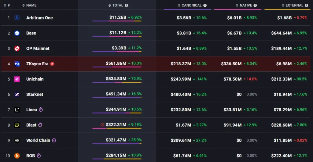Click the $11.12B total value
Image resolution: width=313 pixels, height=162 pixels.
pos(118,33)
